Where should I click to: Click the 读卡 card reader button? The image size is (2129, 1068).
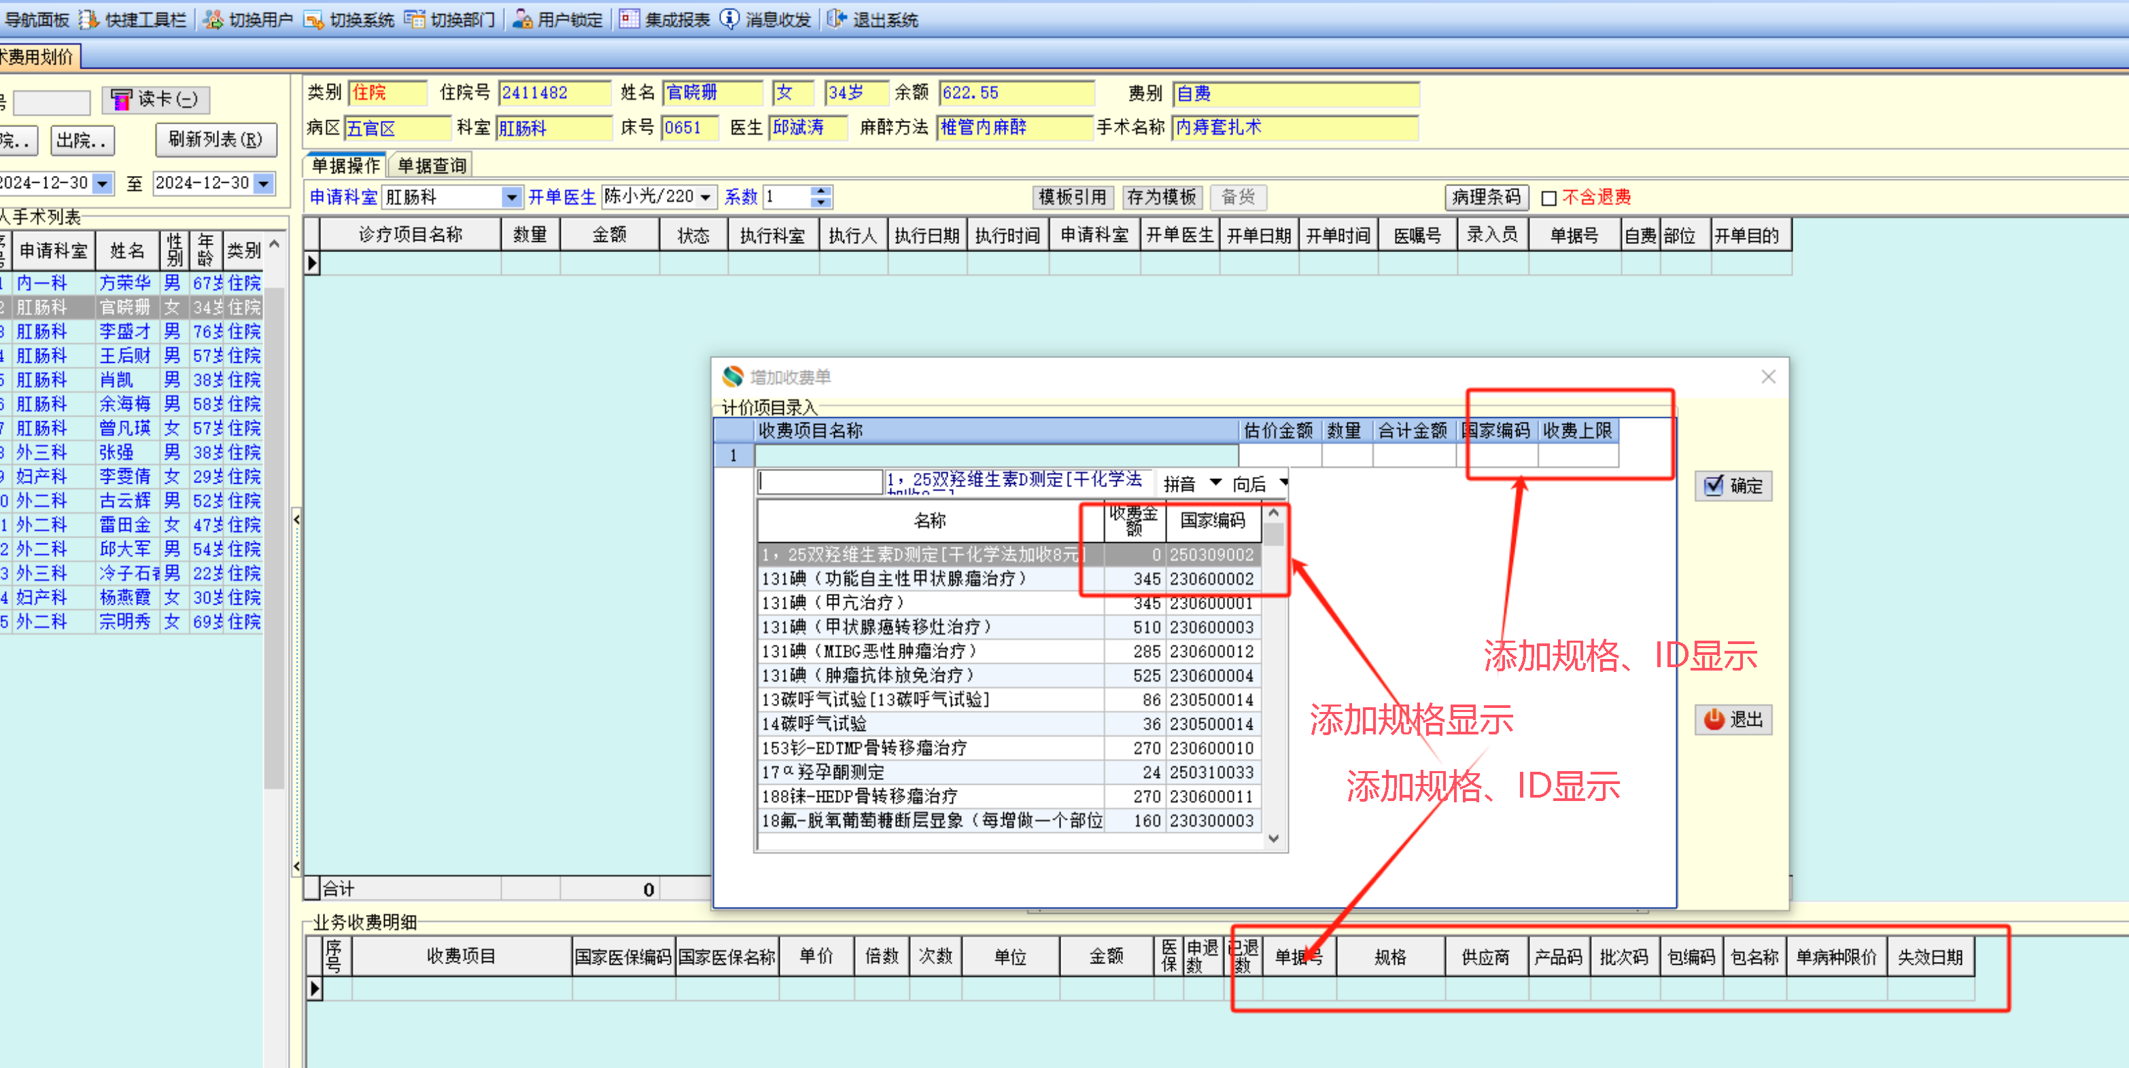tap(156, 100)
